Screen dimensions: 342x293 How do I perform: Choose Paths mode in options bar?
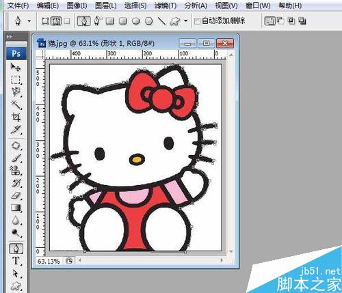[x=56, y=21]
